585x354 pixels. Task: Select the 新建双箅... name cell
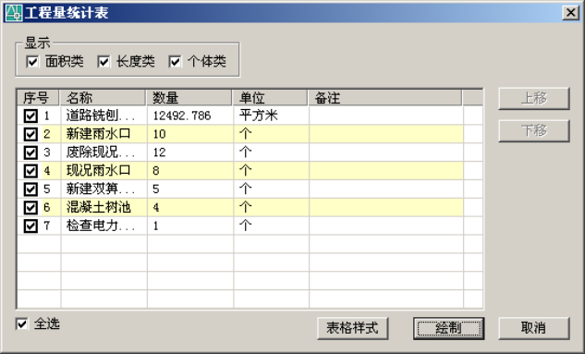(x=104, y=189)
